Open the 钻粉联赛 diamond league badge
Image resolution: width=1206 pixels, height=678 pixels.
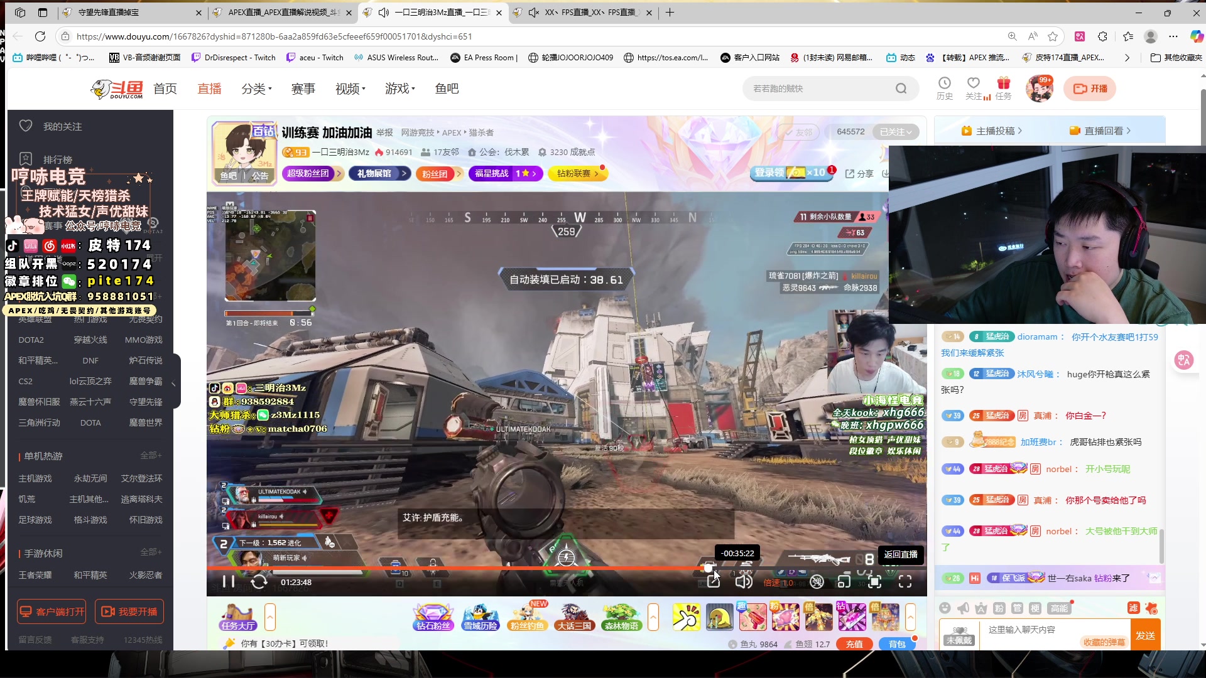(x=578, y=174)
